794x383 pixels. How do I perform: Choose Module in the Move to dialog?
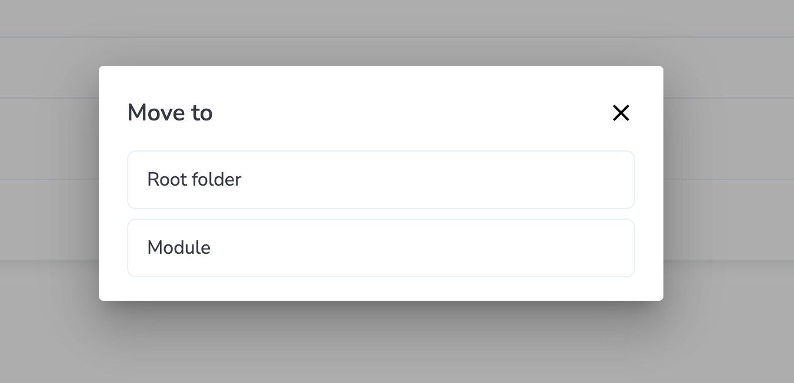[381, 248]
